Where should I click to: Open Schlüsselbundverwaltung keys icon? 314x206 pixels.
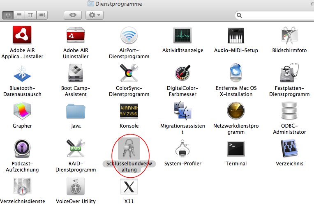129,149
